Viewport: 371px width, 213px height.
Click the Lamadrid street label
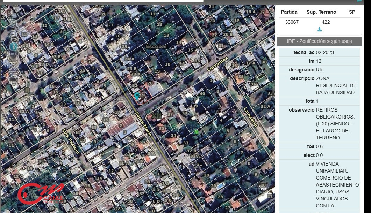tap(251, 117)
